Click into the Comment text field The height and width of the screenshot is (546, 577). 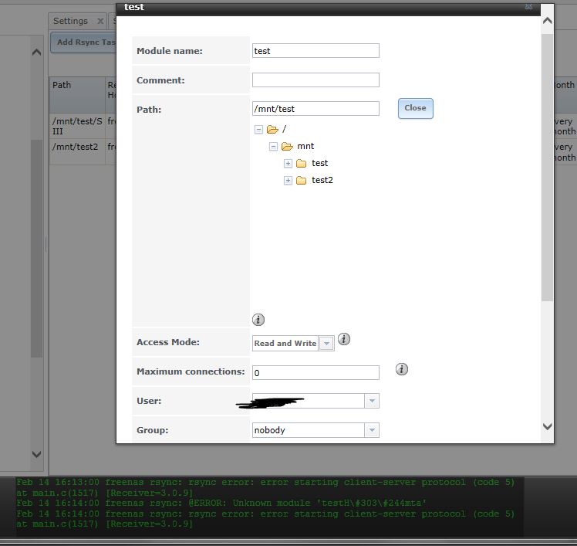point(315,80)
